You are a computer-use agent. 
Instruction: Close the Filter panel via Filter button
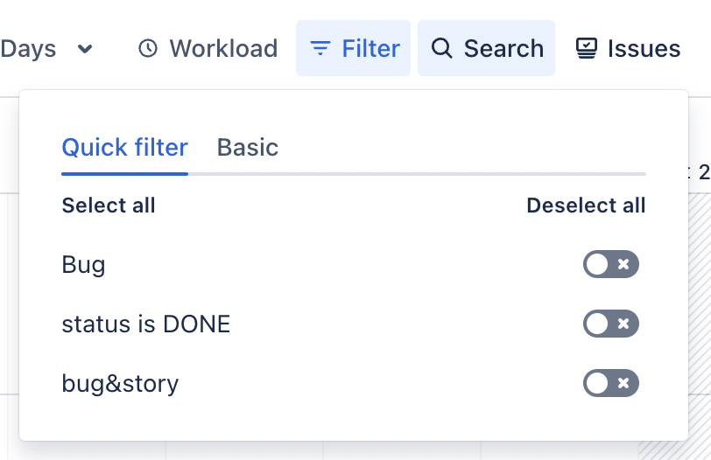pyautogui.click(x=353, y=48)
